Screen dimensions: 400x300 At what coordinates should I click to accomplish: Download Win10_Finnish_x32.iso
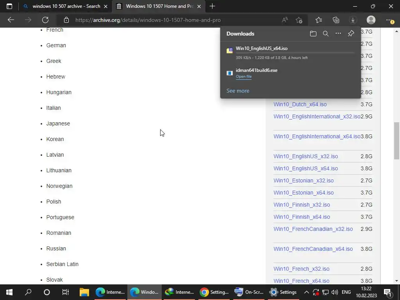point(302,205)
